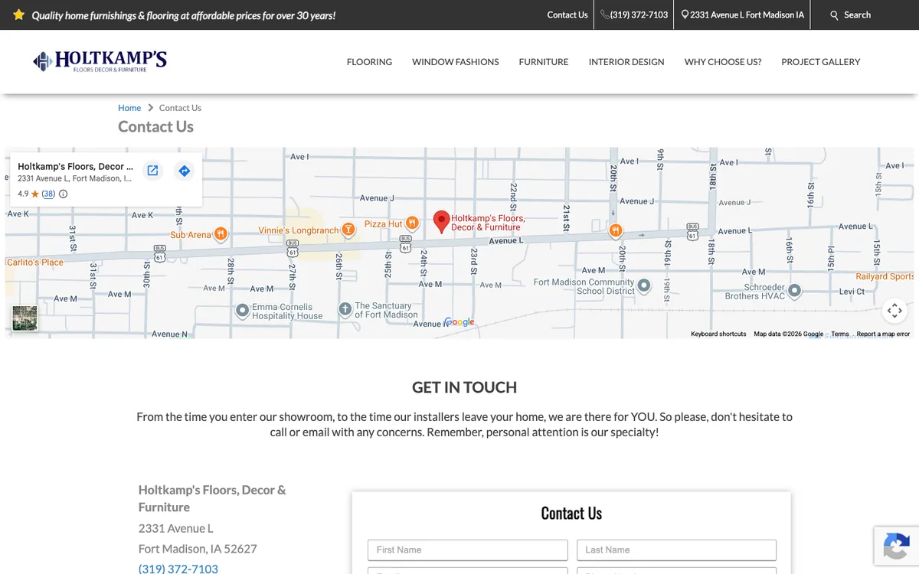
Task: Click the Sub Arena restaurant marker
Action: pyautogui.click(x=221, y=234)
